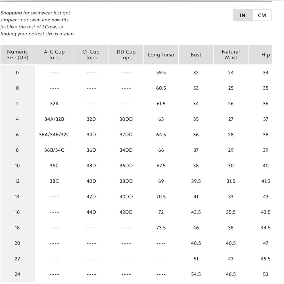Click the 30DD cell in size 4 row

click(x=126, y=119)
